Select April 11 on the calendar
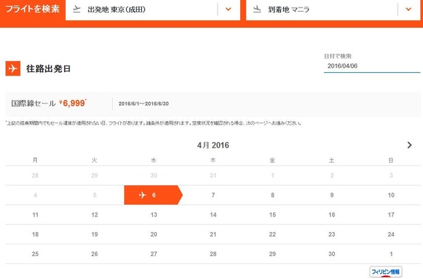423x279 pixels. [x=35, y=215]
